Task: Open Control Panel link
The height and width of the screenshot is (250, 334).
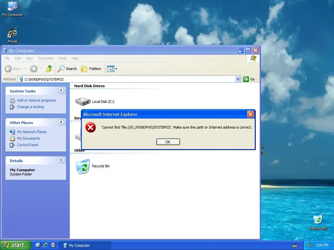Action: click(x=27, y=145)
